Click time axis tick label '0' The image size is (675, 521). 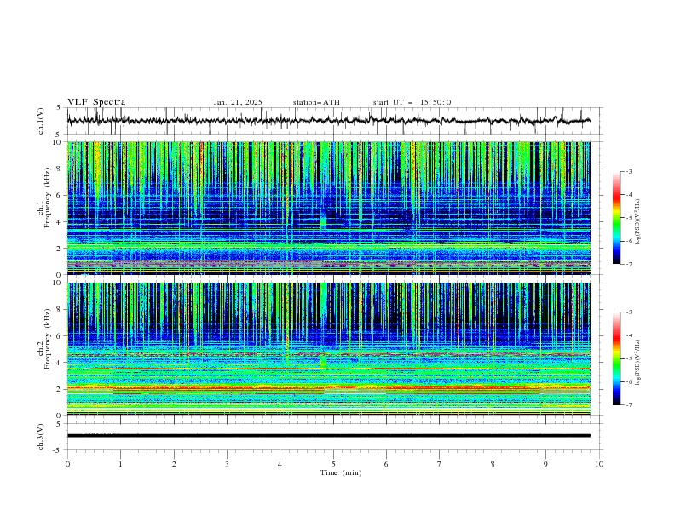(x=67, y=464)
